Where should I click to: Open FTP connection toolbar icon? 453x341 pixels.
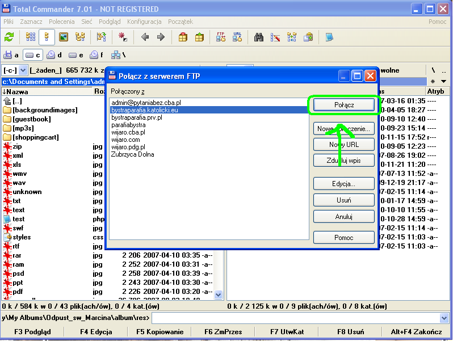point(221,37)
